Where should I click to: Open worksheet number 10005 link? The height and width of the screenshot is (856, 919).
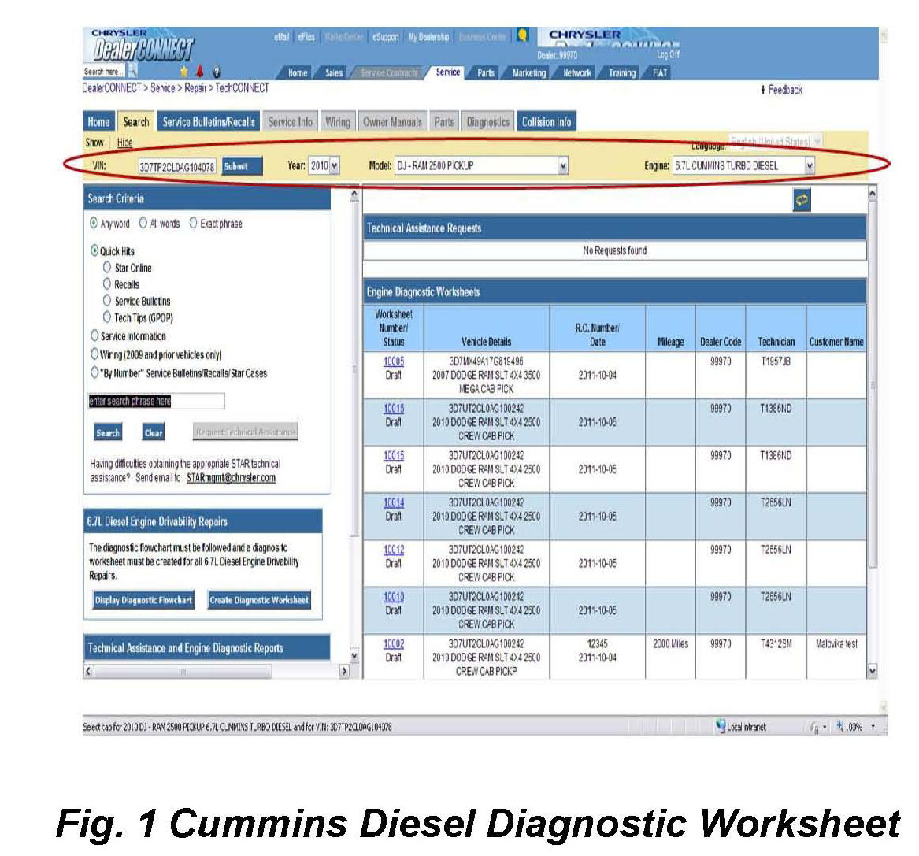click(x=393, y=361)
